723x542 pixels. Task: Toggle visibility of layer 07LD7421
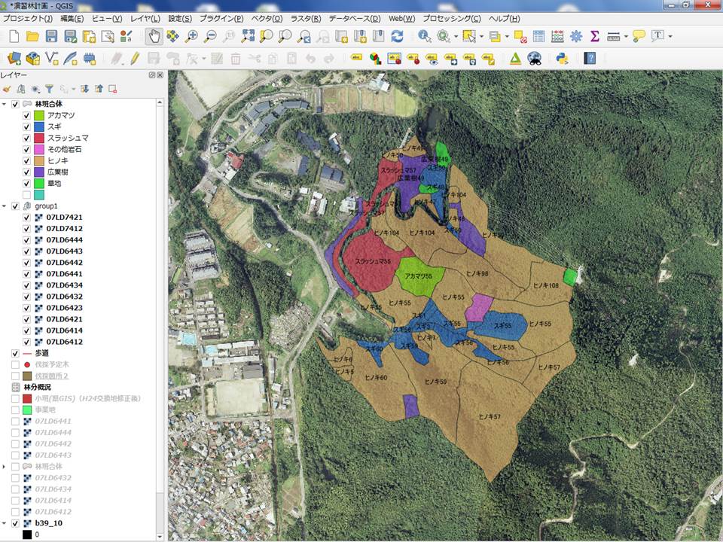click(x=27, y=218)
